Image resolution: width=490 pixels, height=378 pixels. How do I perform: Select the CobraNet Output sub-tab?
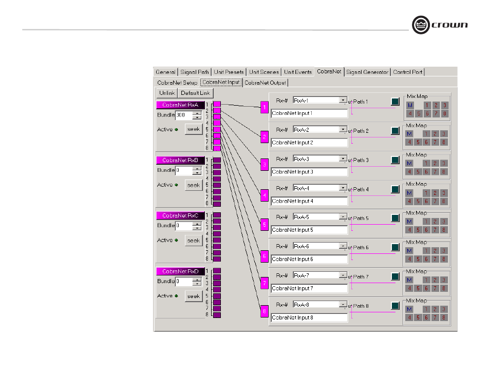point(265,83)
